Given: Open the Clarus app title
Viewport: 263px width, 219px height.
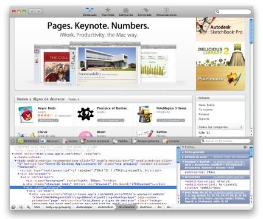Looking at the screenshot, I should [x=42, y=132].
